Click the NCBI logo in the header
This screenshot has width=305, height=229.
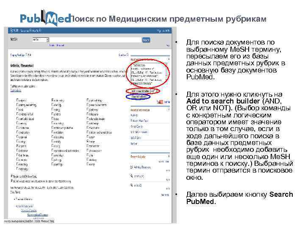click(x=14, y=31)
